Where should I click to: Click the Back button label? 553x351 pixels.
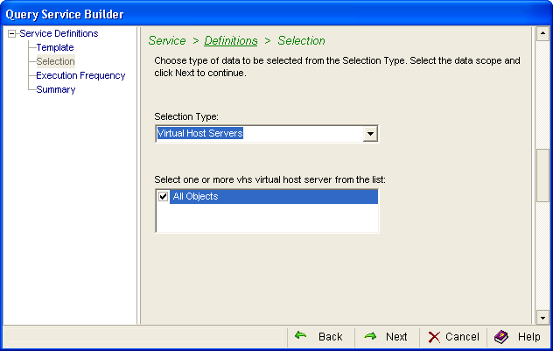(330, 337)
